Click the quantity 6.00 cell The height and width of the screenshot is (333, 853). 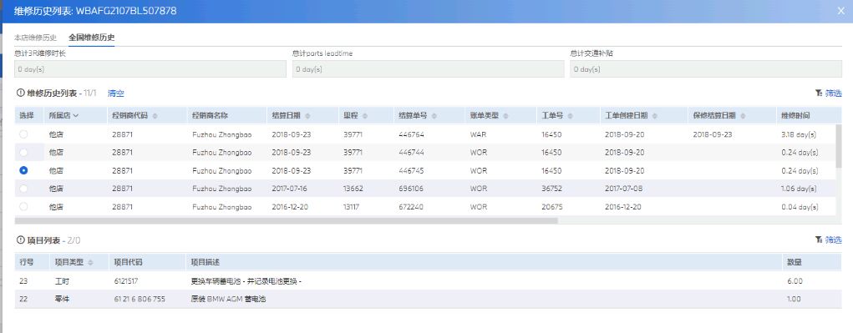tap(795, 281)
